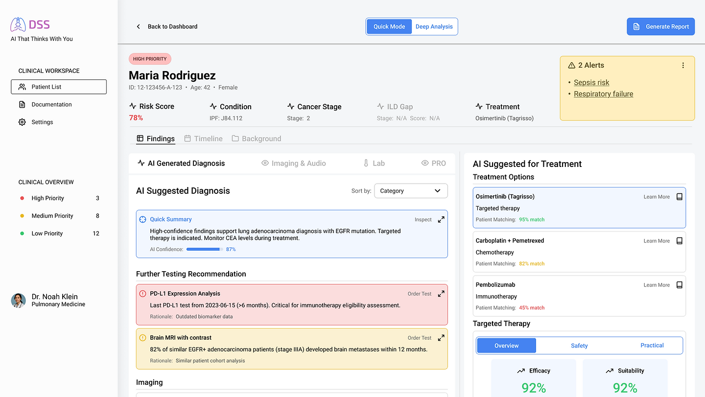
Task: Switch to Deep Analysis mode
Action: click(x=434, y=26)
